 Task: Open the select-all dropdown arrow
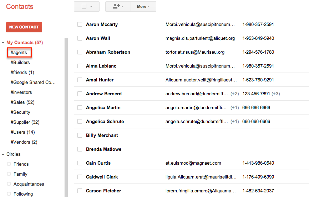coord(91,6)
